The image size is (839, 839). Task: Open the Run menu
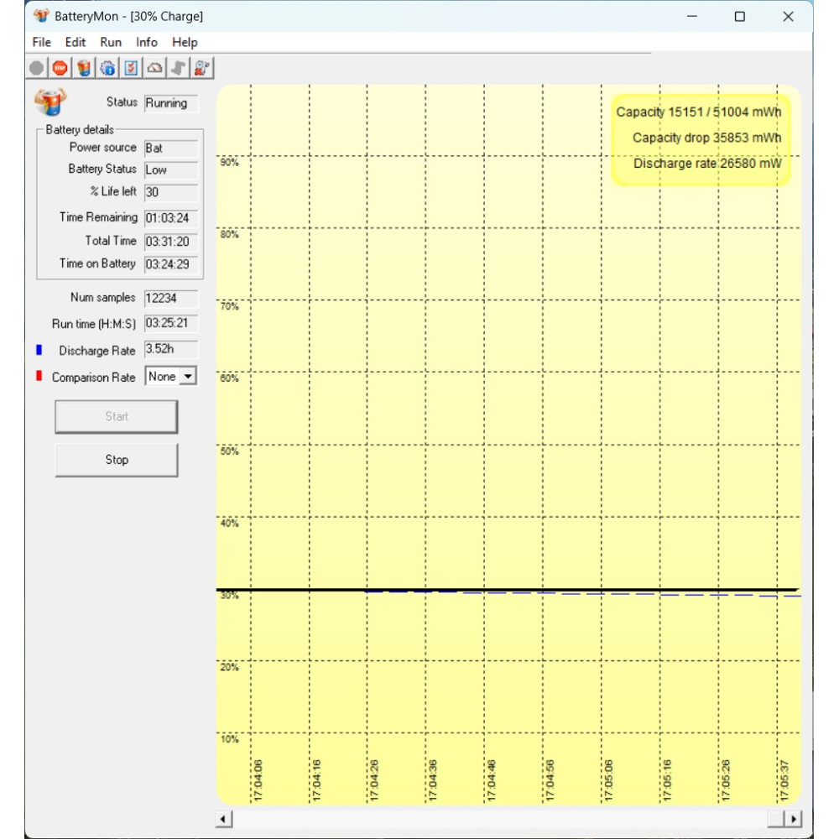111,42
